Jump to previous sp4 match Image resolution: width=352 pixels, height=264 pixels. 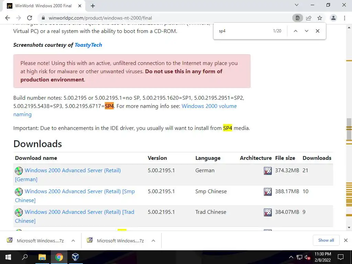tap(295, 31)
